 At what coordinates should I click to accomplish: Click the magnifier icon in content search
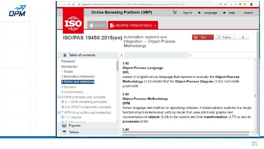[x=191, y=55]
